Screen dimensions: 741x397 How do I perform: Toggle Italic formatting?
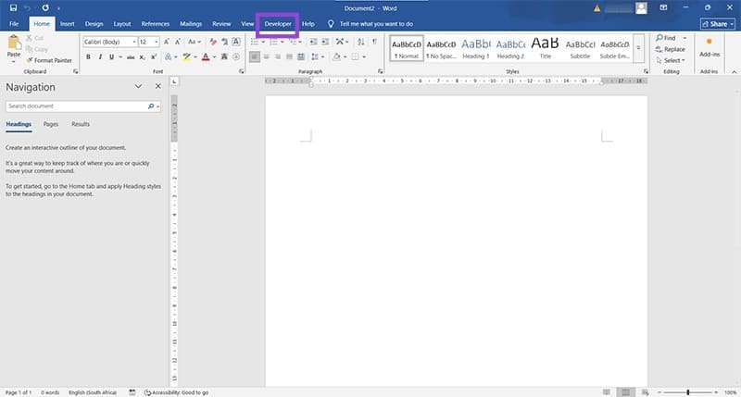100,57
